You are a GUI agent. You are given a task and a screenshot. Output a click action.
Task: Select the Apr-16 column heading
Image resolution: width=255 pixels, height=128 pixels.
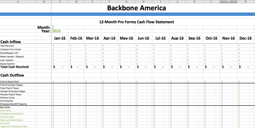click(x=110, y=38)
